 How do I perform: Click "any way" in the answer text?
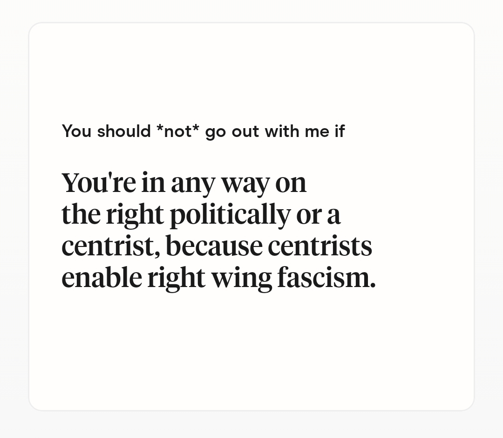coord(220,183)
